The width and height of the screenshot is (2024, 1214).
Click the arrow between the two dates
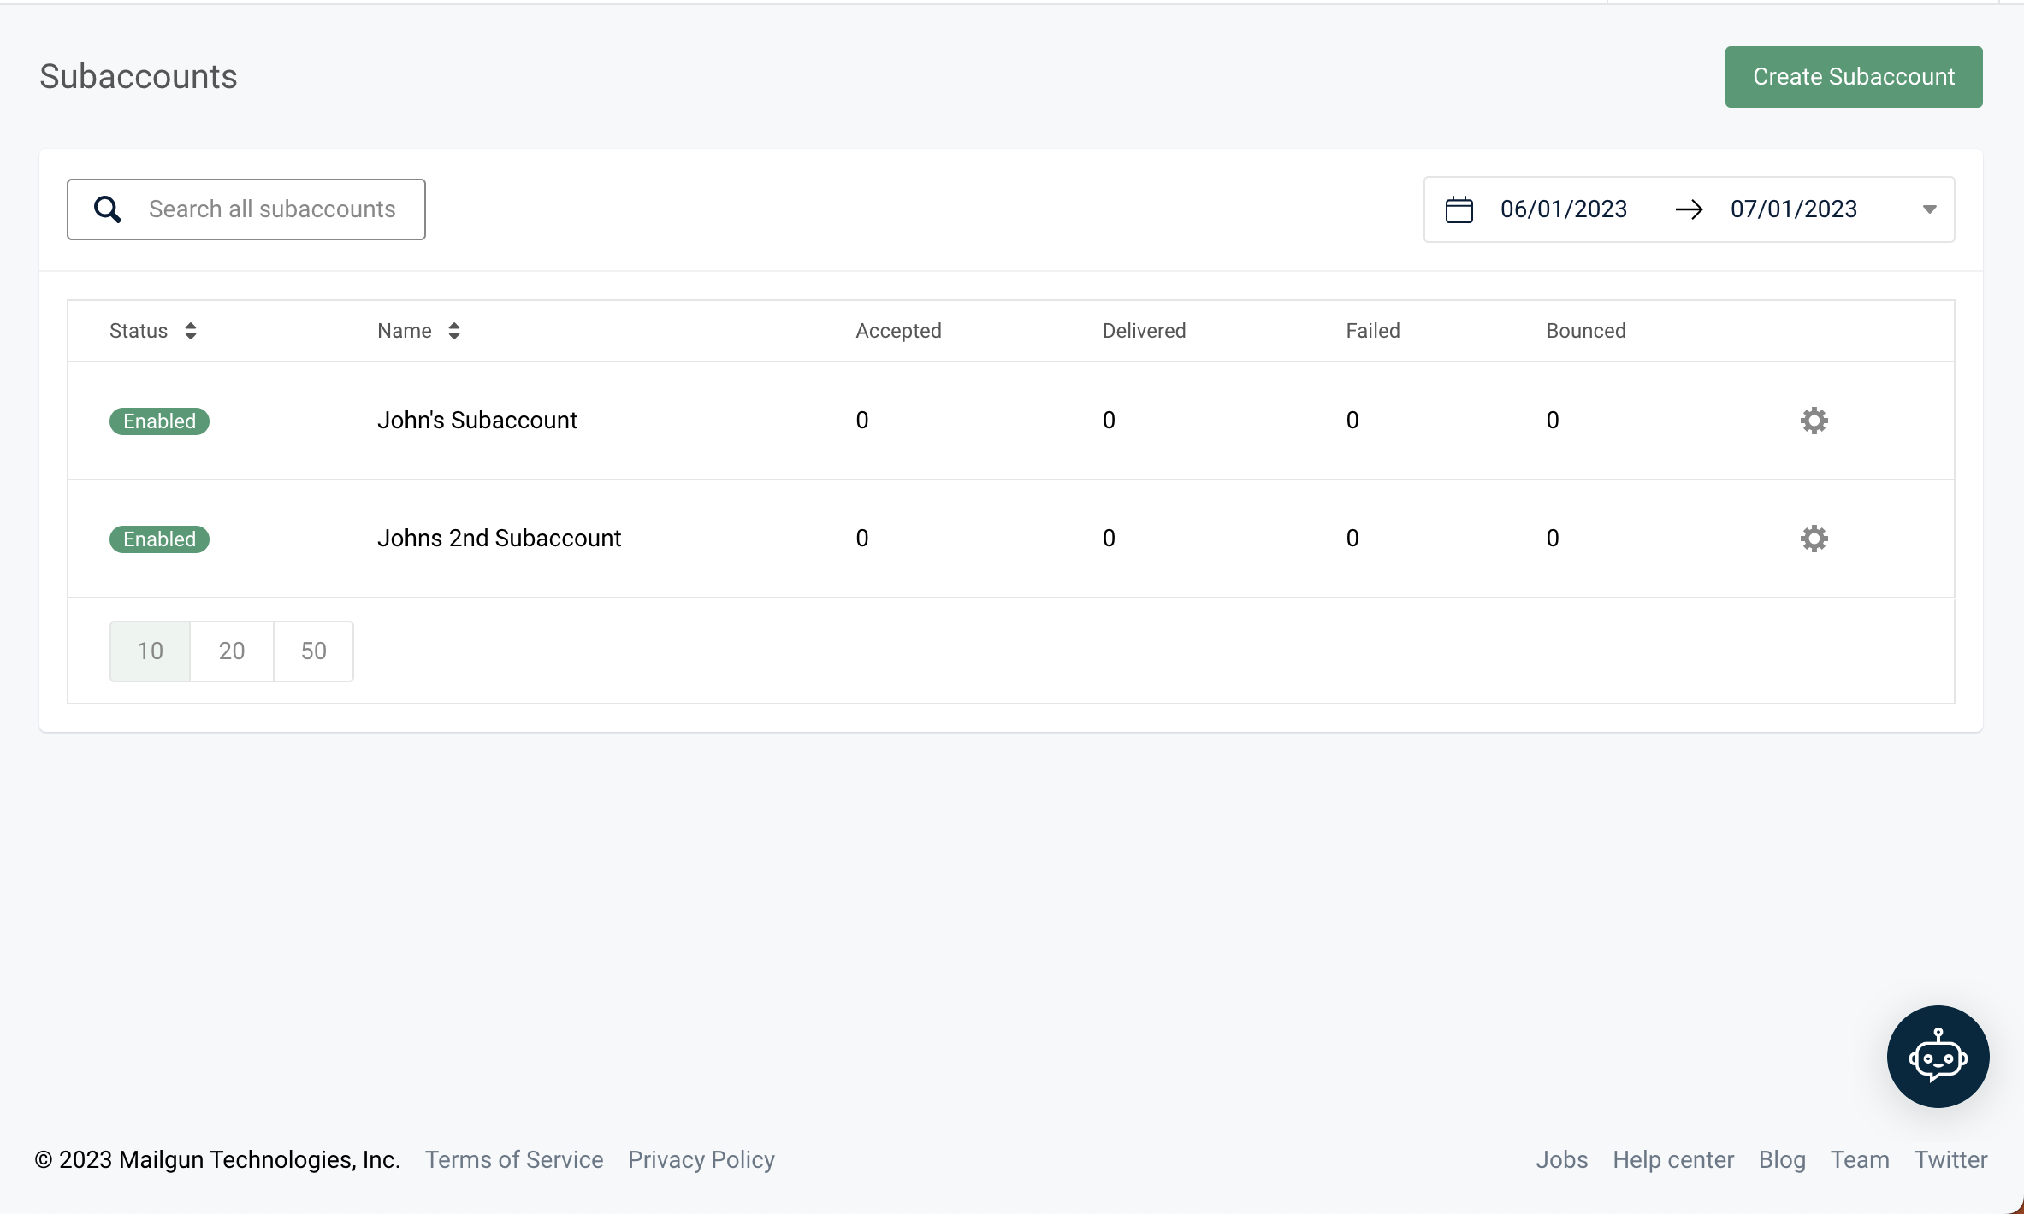pyautogui.click(x=1690, y=209)
